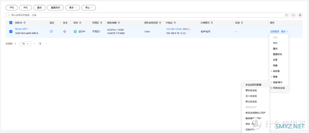Click the 远程登录 link
The height and width of the screenshot is (133, 309).
pyautogui.click(x=275, y=32)
